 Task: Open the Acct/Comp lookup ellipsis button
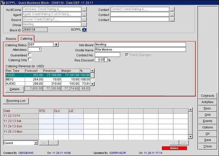(x=84, y=10)
